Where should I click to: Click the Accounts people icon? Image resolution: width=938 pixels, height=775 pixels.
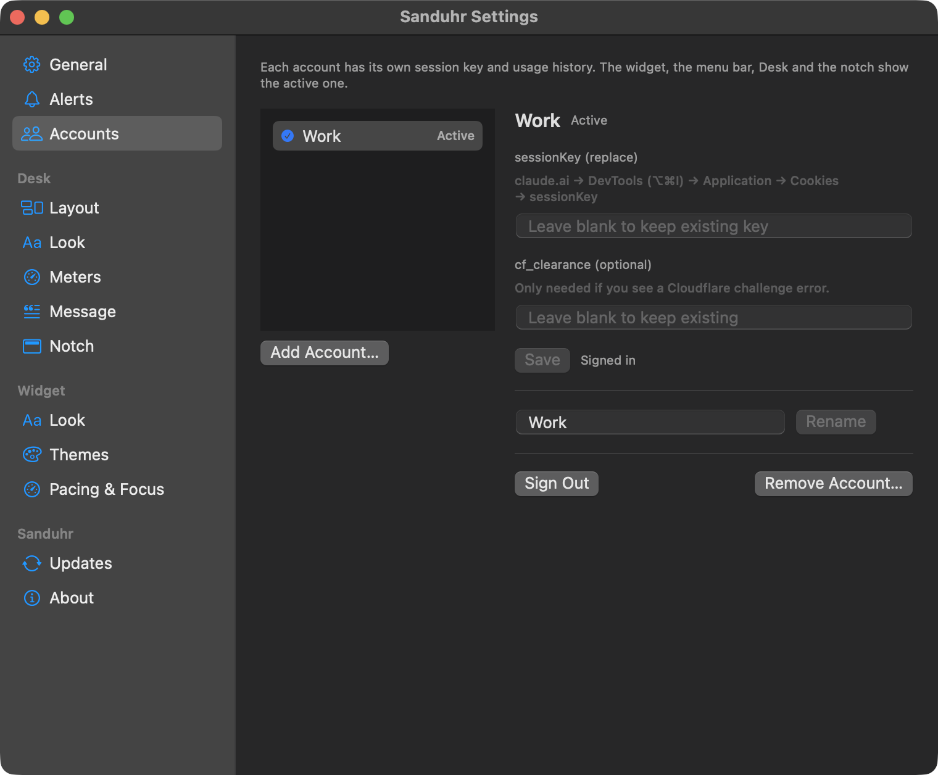coord(32,134)
